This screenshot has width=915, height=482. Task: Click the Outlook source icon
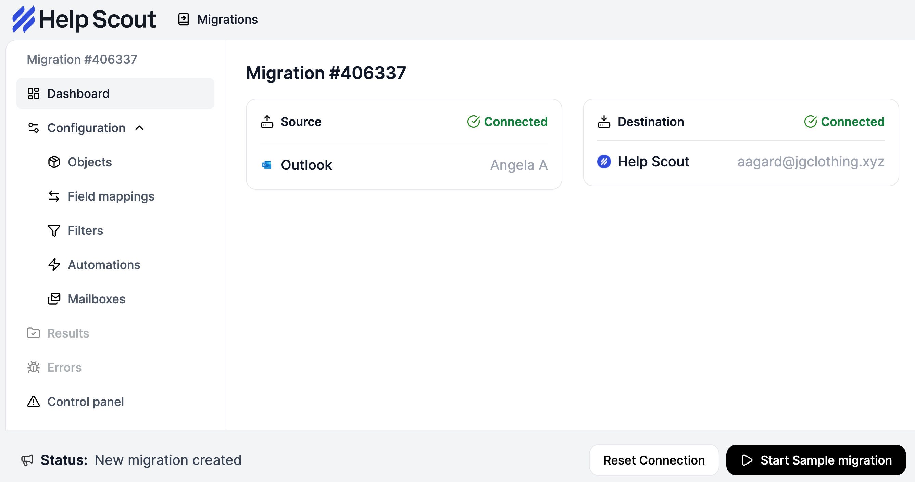point(267,165)
